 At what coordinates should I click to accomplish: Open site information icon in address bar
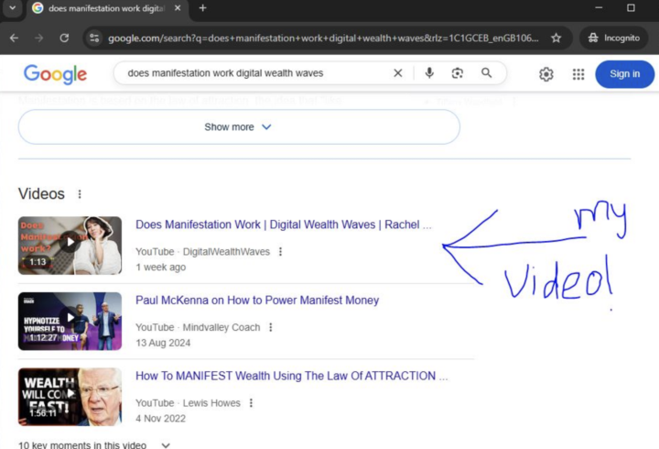pyautogui.click(x=94, y=38)
